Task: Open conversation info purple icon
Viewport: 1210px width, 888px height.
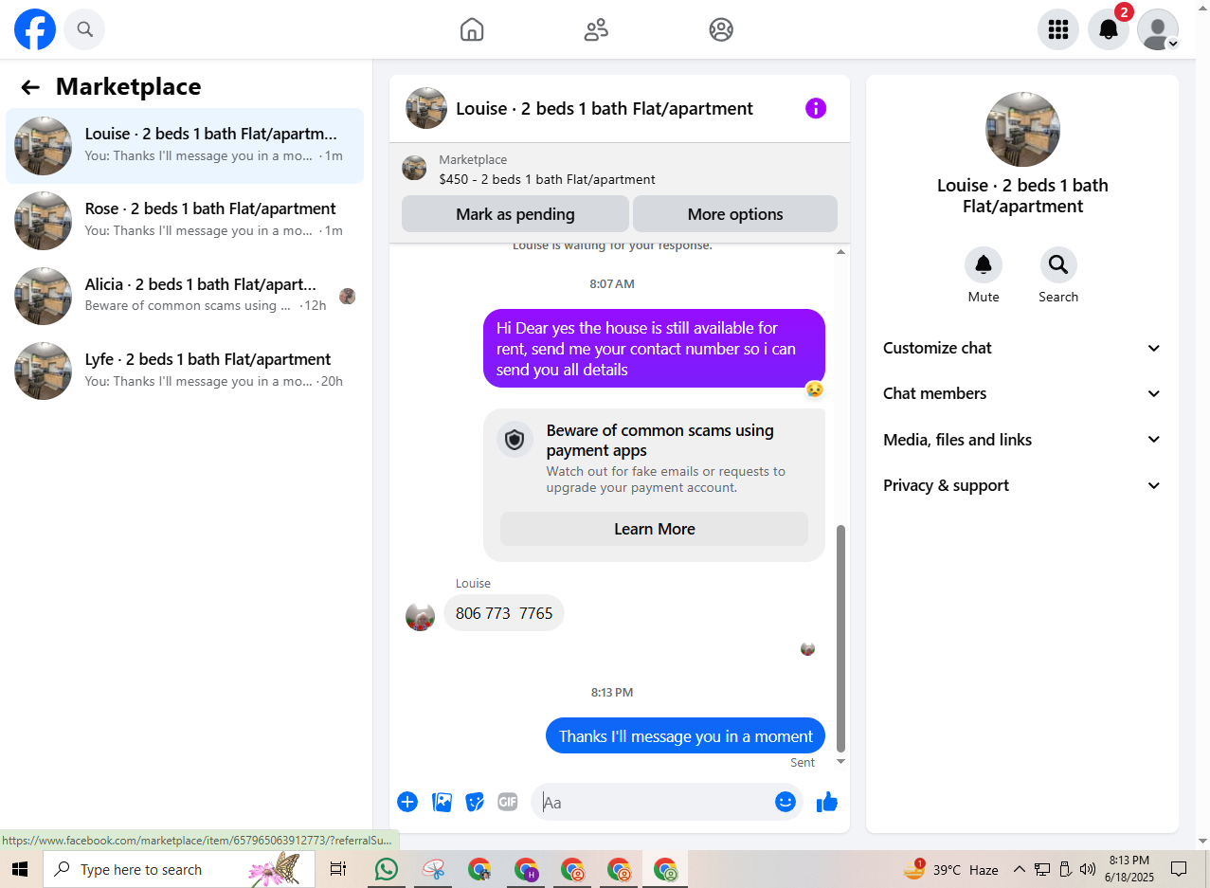Action: point(816,108)
